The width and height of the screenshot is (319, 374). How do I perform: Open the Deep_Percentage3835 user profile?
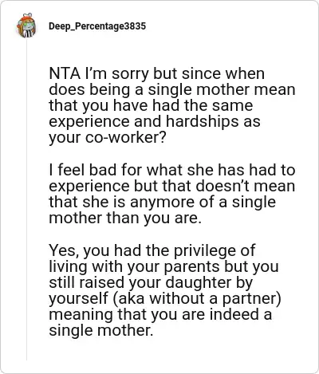click(97, 26)
